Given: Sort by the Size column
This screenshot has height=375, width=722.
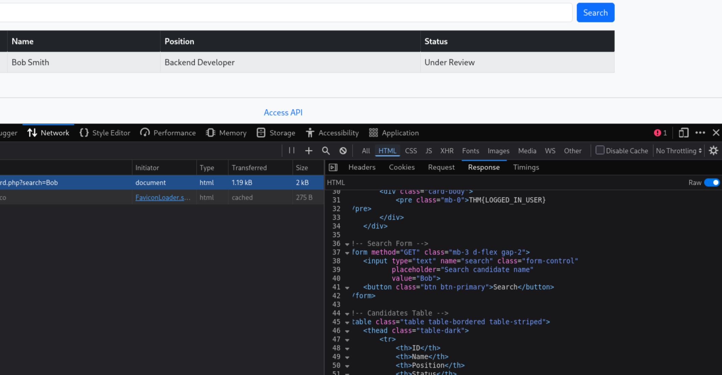Looking at the screenshot, I should (308, 168).
